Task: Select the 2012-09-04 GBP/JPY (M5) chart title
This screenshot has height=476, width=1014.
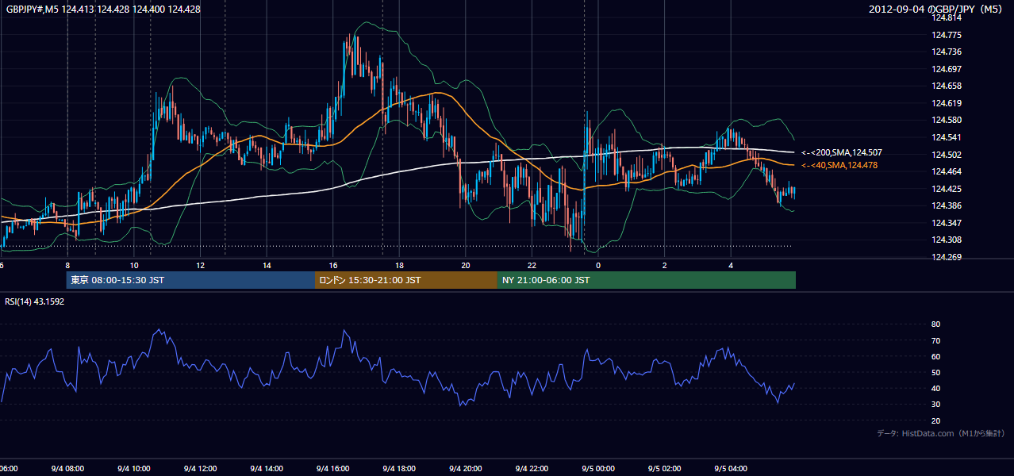Action: tap(937, 9)
